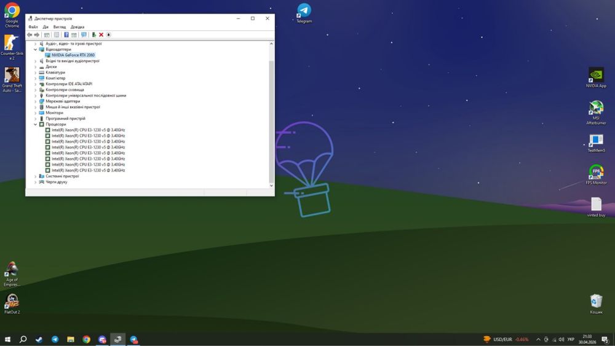The width and height of the screenshot is (615, 346).
Task: Open the notification center icon
Action: 605,339
